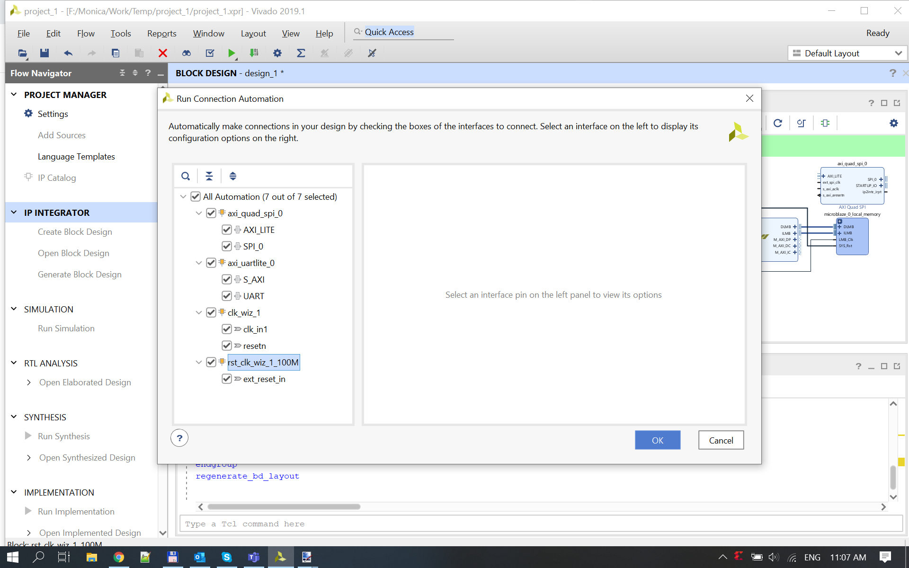Viewport: 909px width, 568px height.
Task: Click the copy toolbar icon
Action: tap(116, 53)
